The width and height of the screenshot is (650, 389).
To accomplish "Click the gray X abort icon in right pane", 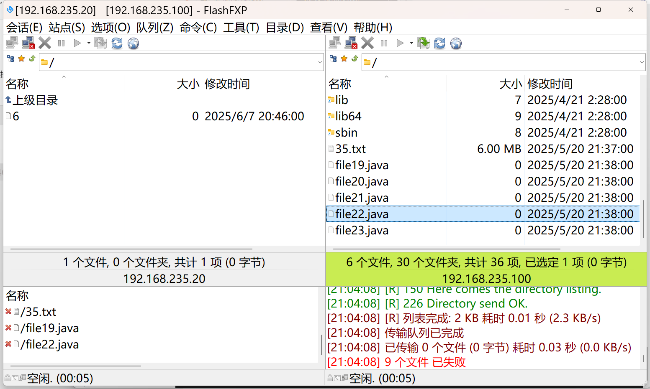I will [x=367, y=43].
